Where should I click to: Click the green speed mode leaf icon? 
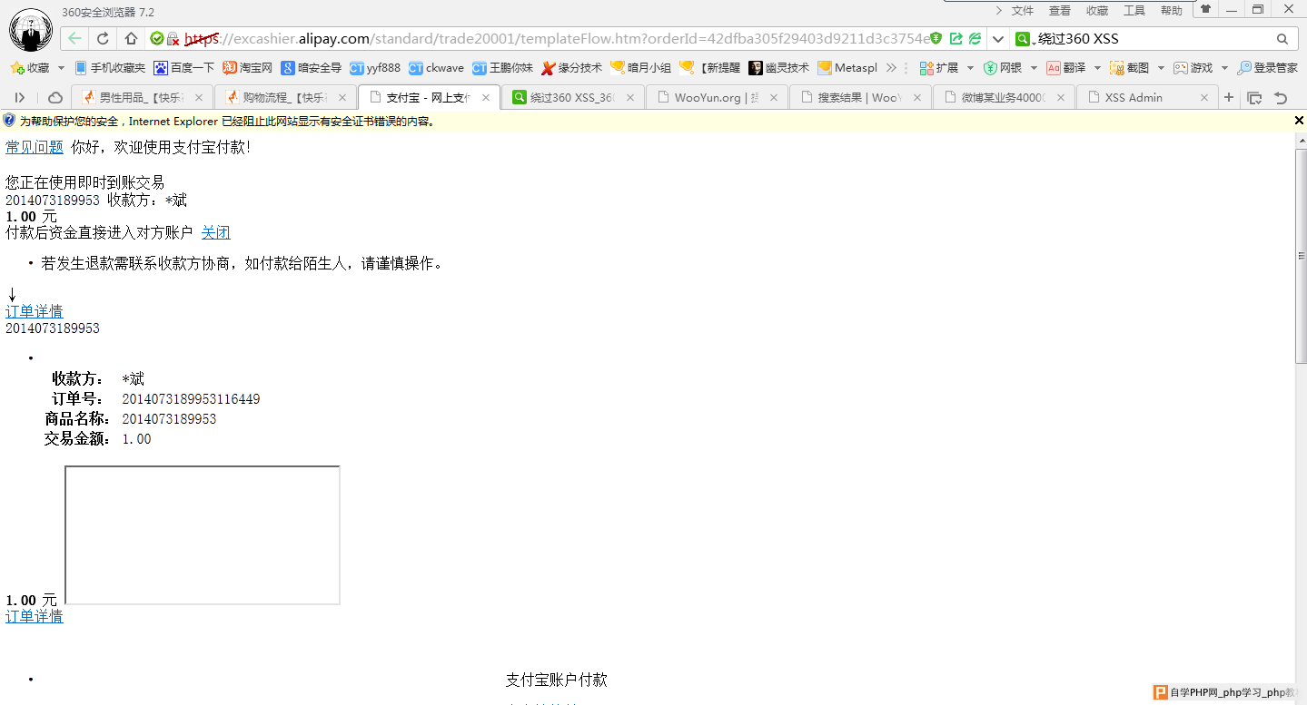click(x=975, y=38)
